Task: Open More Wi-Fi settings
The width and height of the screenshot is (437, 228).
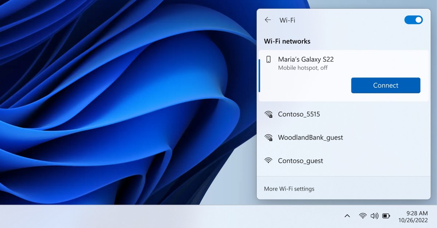Action: coord(290,189)
